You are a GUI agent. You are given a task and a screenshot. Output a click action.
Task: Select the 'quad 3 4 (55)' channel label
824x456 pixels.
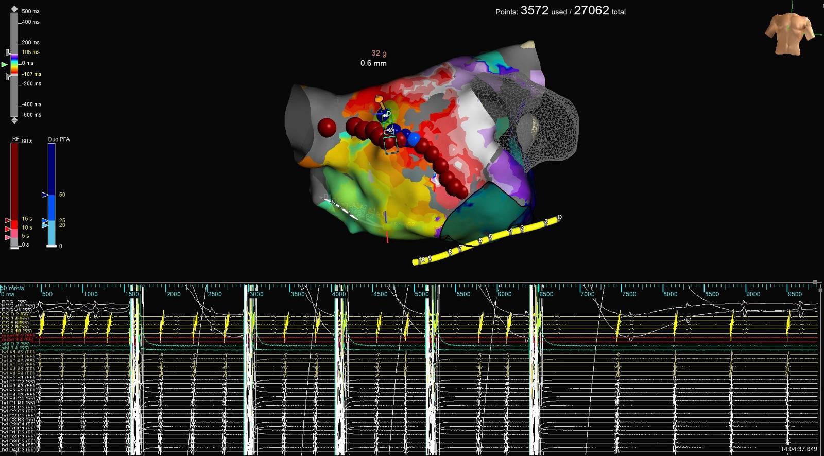pyautogui.click(x=18, y=340)
